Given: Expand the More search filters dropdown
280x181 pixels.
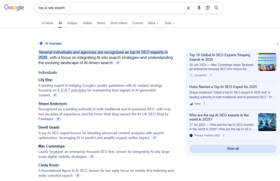Looking at the screenshot, I should coord(153,23).
